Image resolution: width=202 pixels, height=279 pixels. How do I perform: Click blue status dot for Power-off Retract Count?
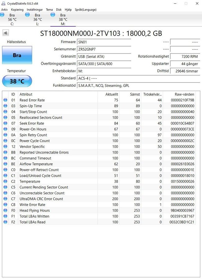(x=5, y=170)
